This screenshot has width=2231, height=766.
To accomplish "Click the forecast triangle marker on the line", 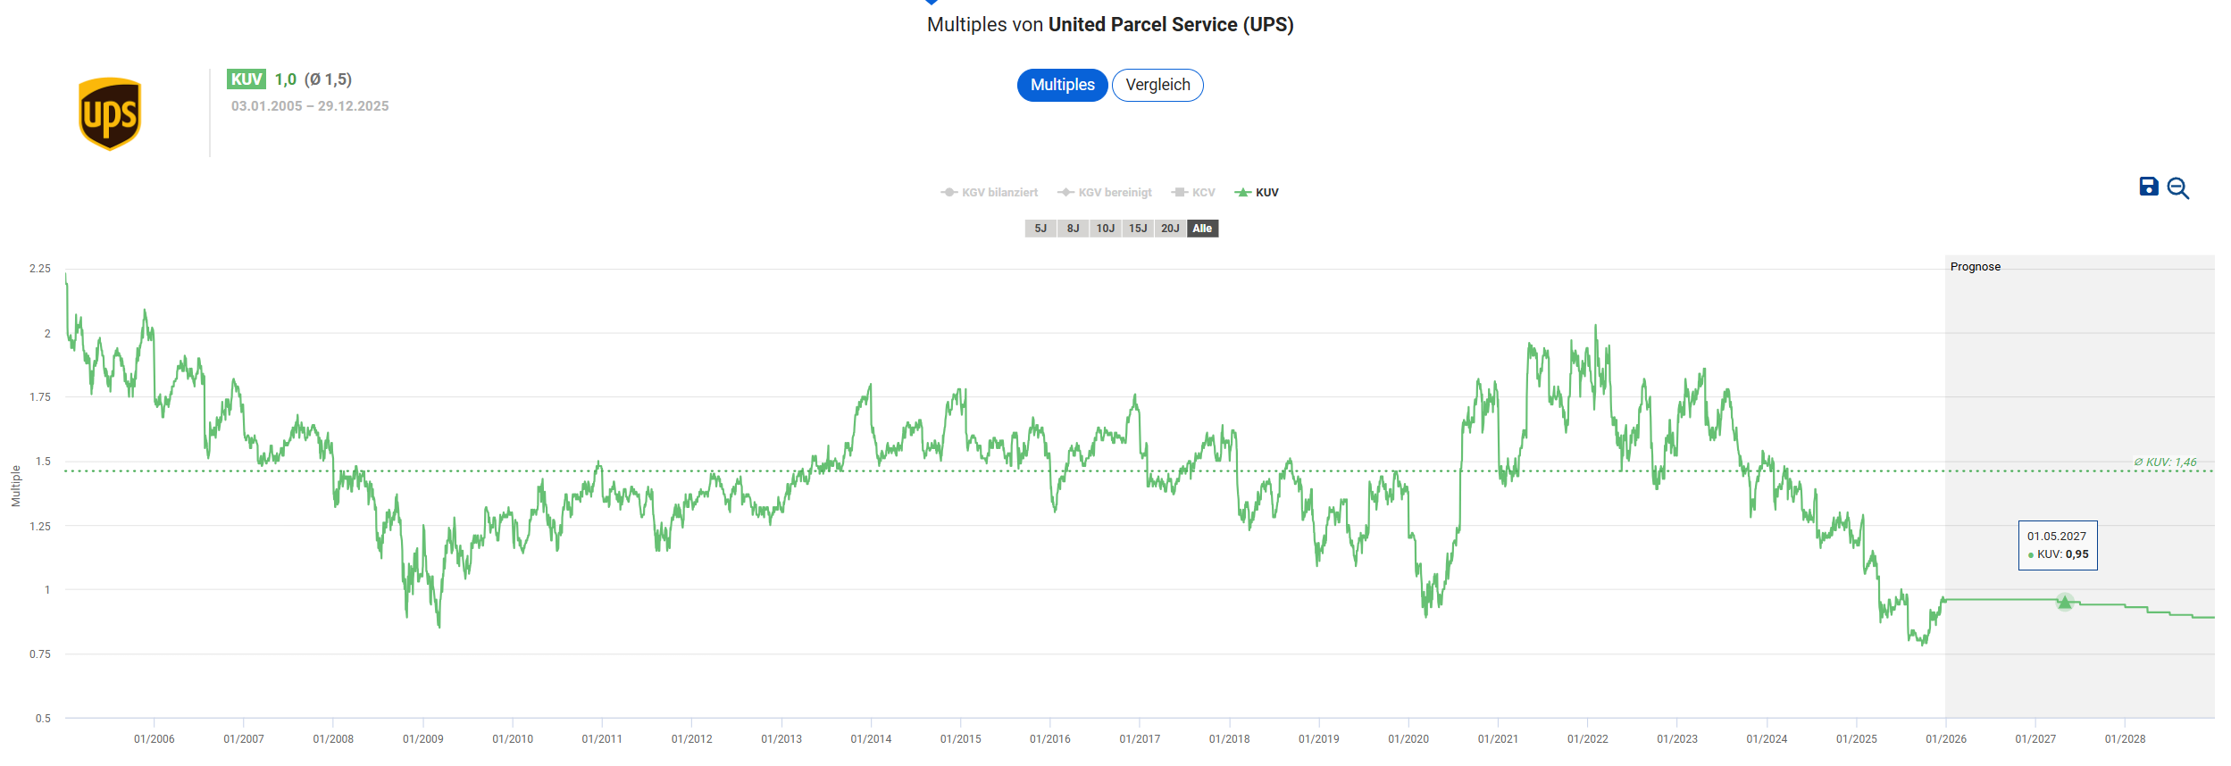I will coord(2064,602).
